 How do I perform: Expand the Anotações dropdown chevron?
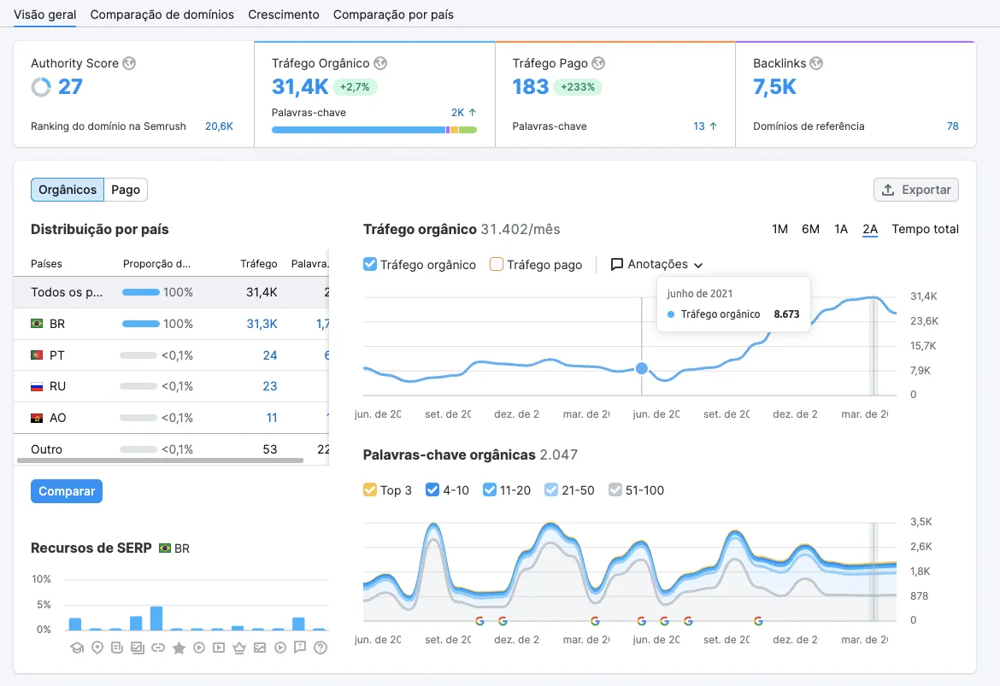(698, 265)
